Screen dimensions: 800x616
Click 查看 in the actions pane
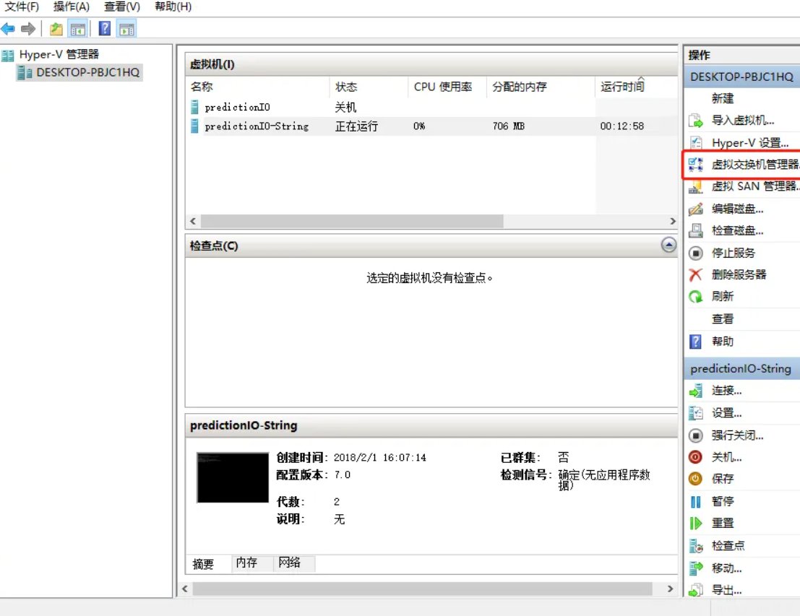pos(723,319)
